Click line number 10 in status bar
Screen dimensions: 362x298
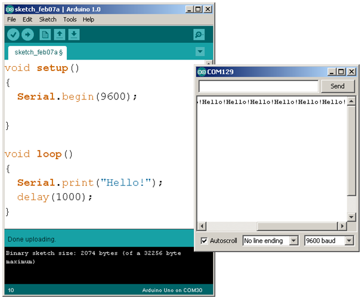pos(11,290)
